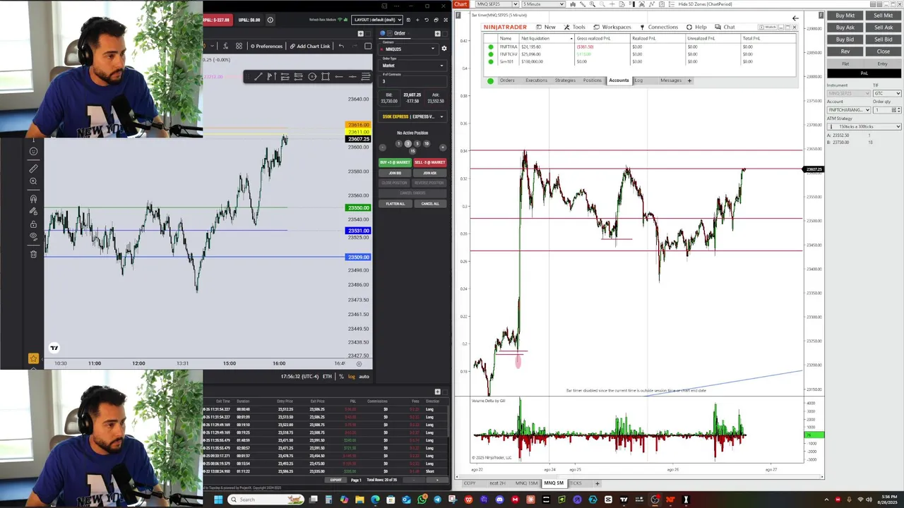Select the circle drawing tool in floating toolbar

point(312,76)
